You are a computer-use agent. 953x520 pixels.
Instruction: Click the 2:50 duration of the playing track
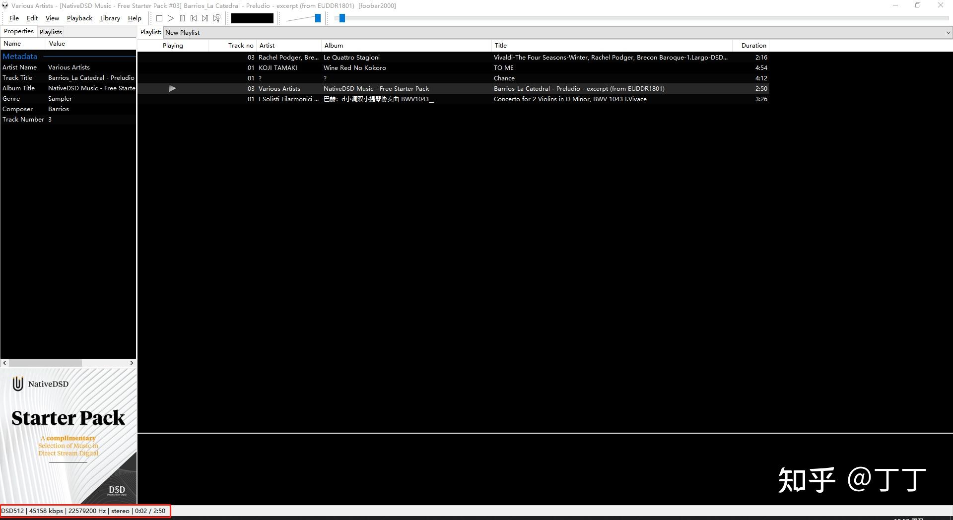761,89
